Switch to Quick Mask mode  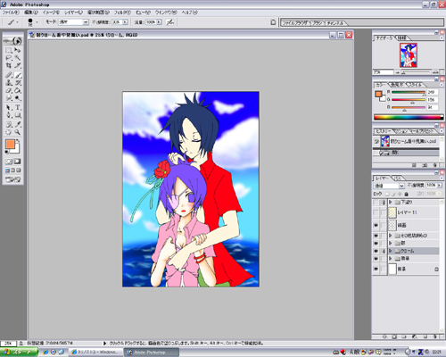[x=18, y=162]
